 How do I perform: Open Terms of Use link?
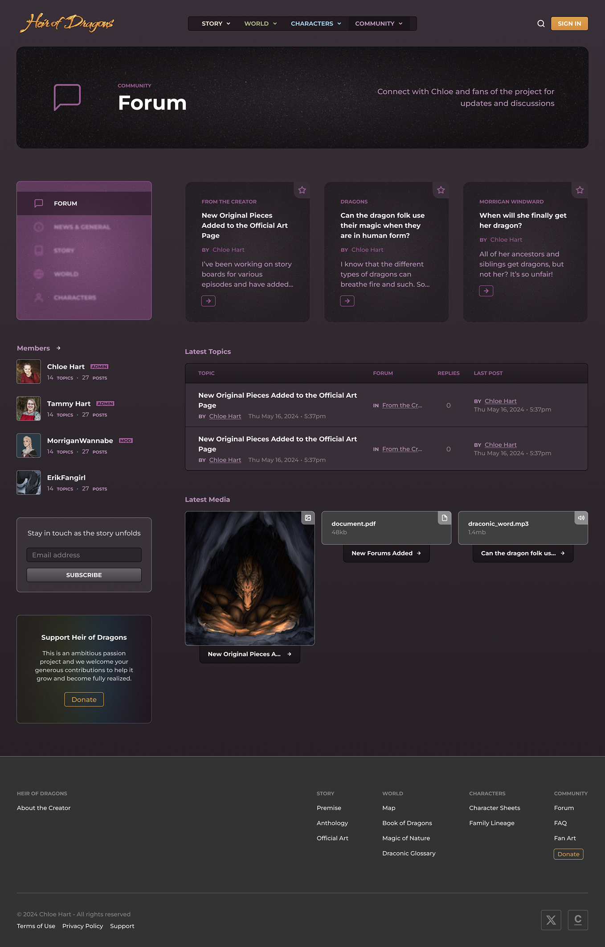(36, 926)
